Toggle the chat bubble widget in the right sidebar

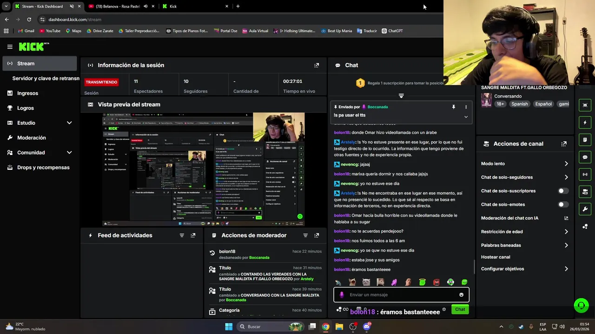[585, 157]
